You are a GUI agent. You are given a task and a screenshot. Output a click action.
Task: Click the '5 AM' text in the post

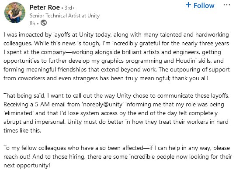tap(42, 104)
